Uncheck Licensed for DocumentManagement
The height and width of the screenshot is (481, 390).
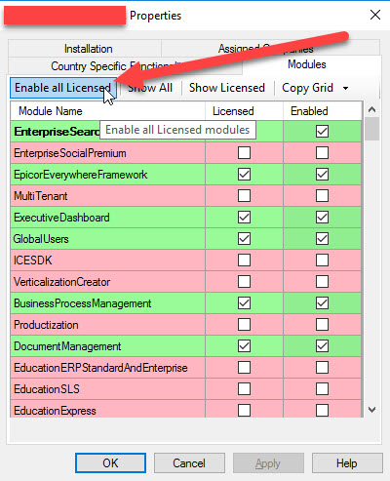[x=244, y=345]
